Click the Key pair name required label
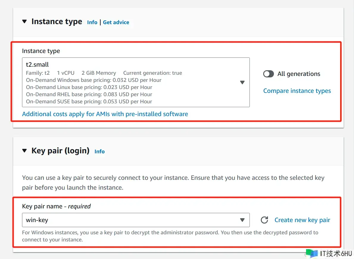The height and width of the screenshot is (259, 354). pos(56,206)
